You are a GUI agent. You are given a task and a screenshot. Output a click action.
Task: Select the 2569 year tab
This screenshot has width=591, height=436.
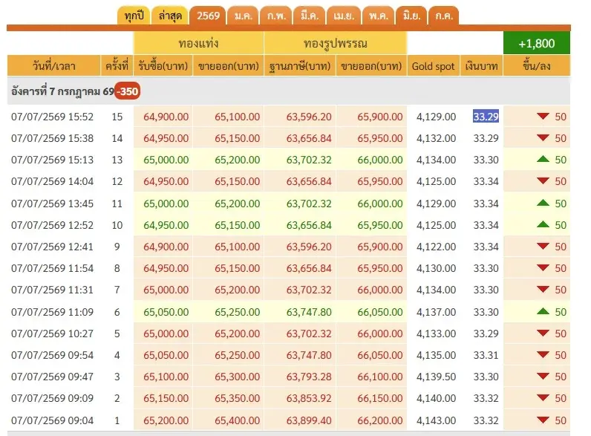point(208,16)
